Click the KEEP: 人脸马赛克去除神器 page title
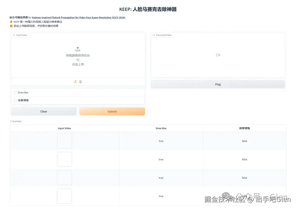 148,9
